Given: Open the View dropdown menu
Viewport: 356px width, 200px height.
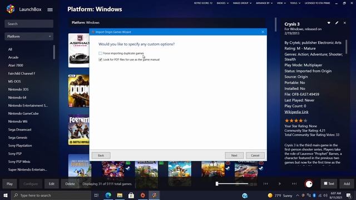Looking at the screenshot, I should tap(281, 3).
